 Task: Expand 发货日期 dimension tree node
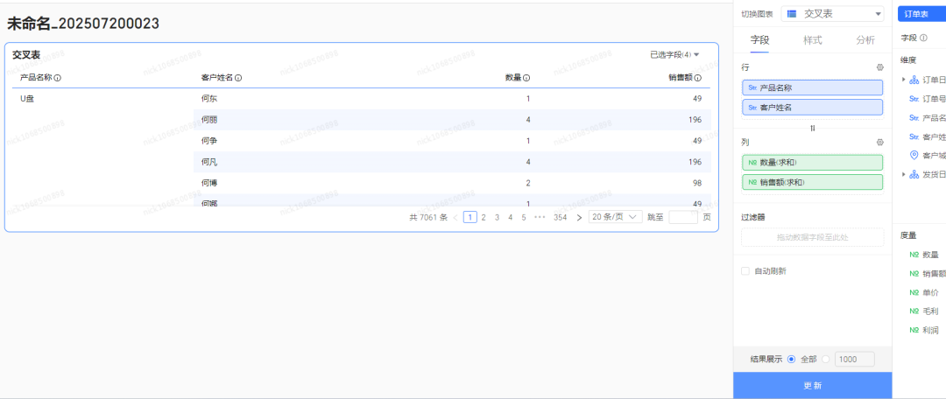pos(903,174)
